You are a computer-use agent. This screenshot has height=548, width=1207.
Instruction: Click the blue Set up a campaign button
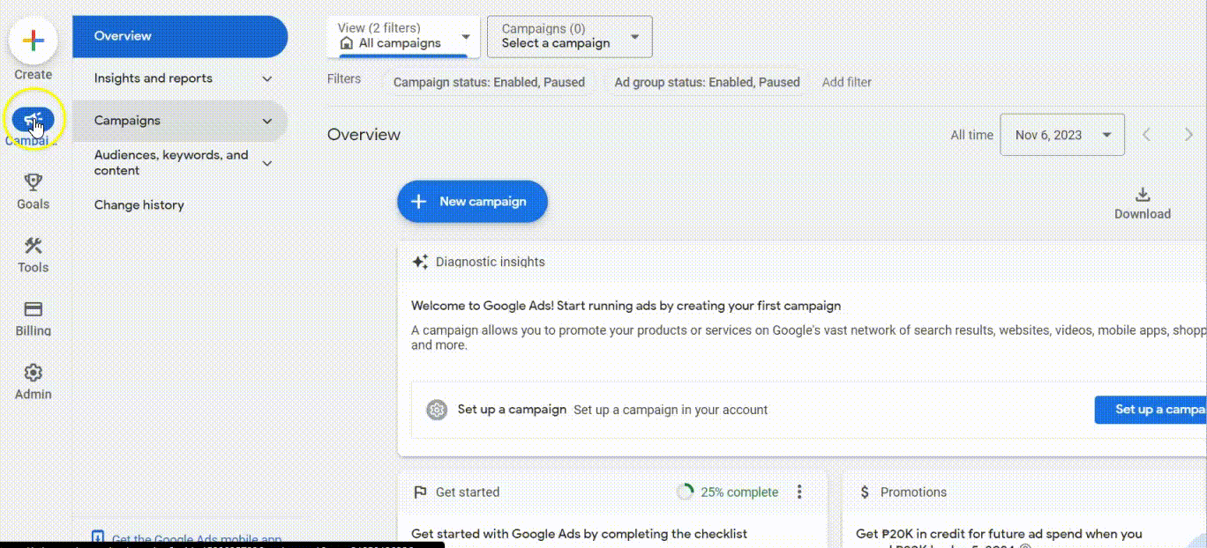pyautogui.click(x=1151, y=410)
